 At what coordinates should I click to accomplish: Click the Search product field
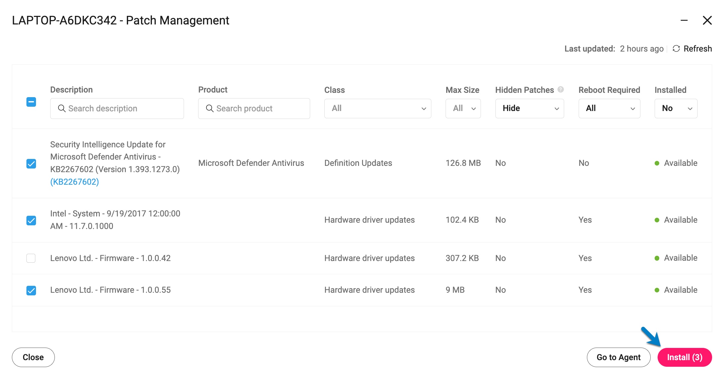click(x=254, y=108)
